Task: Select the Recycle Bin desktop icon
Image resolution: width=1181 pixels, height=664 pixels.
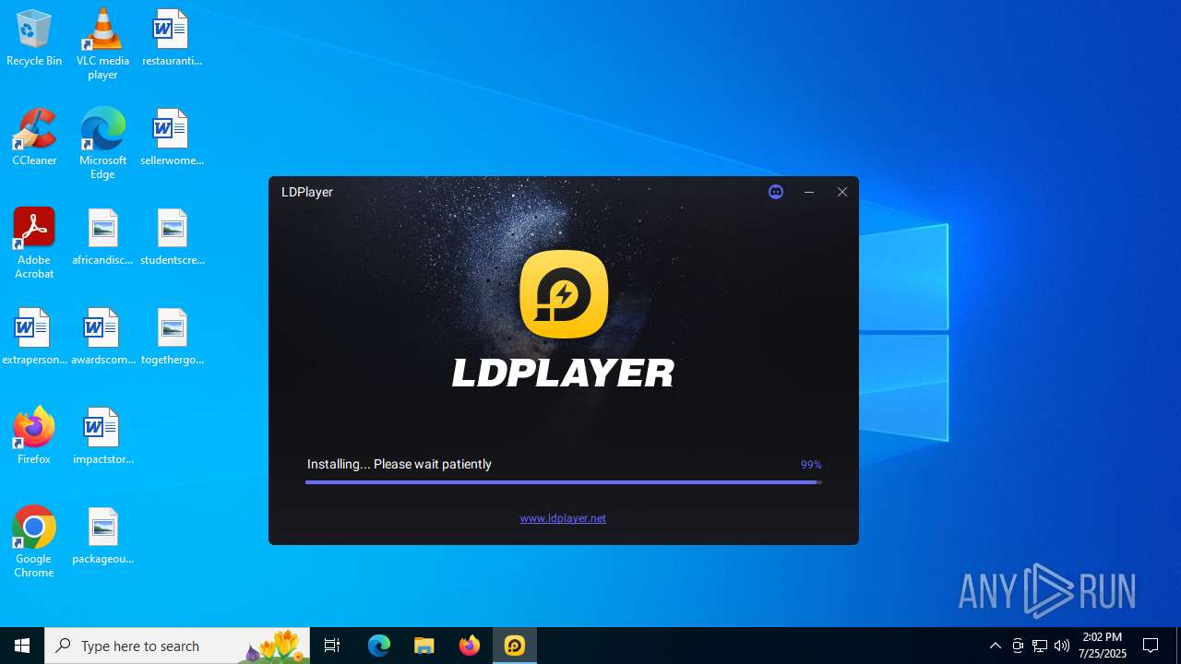Action: (x=34, y=39)
